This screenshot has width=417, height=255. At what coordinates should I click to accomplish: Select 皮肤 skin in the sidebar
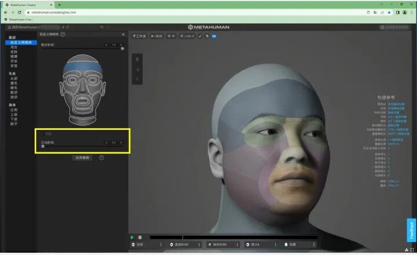pos(14,52)
